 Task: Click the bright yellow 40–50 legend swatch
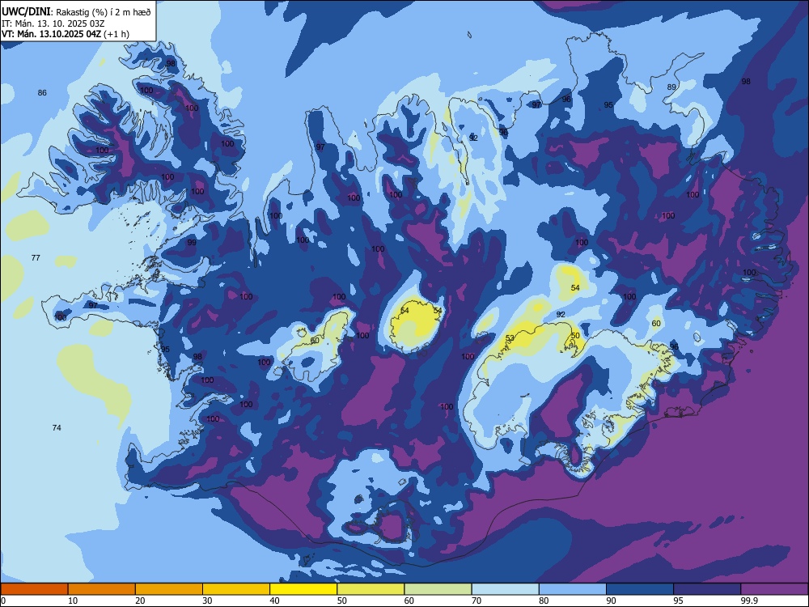(303, 589)
